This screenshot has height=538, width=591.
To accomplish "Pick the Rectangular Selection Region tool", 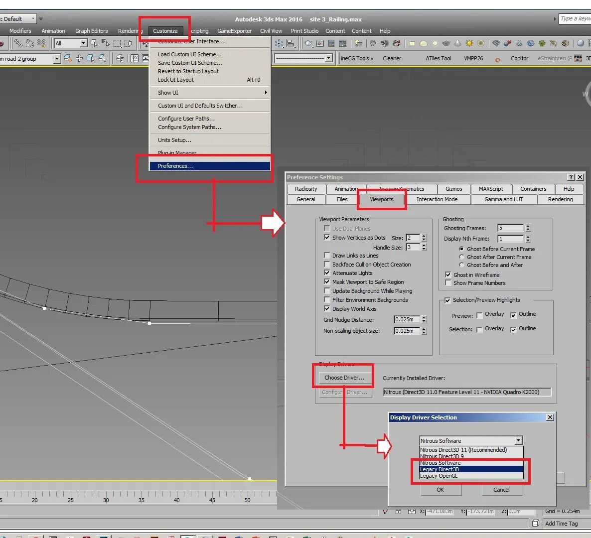I will pos(117,43).
